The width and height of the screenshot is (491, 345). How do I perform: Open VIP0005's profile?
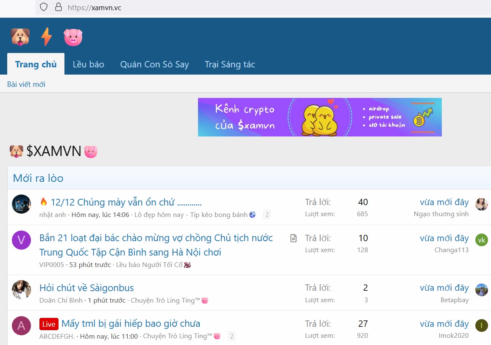[x=51, y=264]
